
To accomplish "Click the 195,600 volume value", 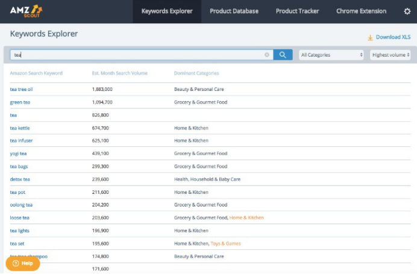I will [x=101, y=244].
